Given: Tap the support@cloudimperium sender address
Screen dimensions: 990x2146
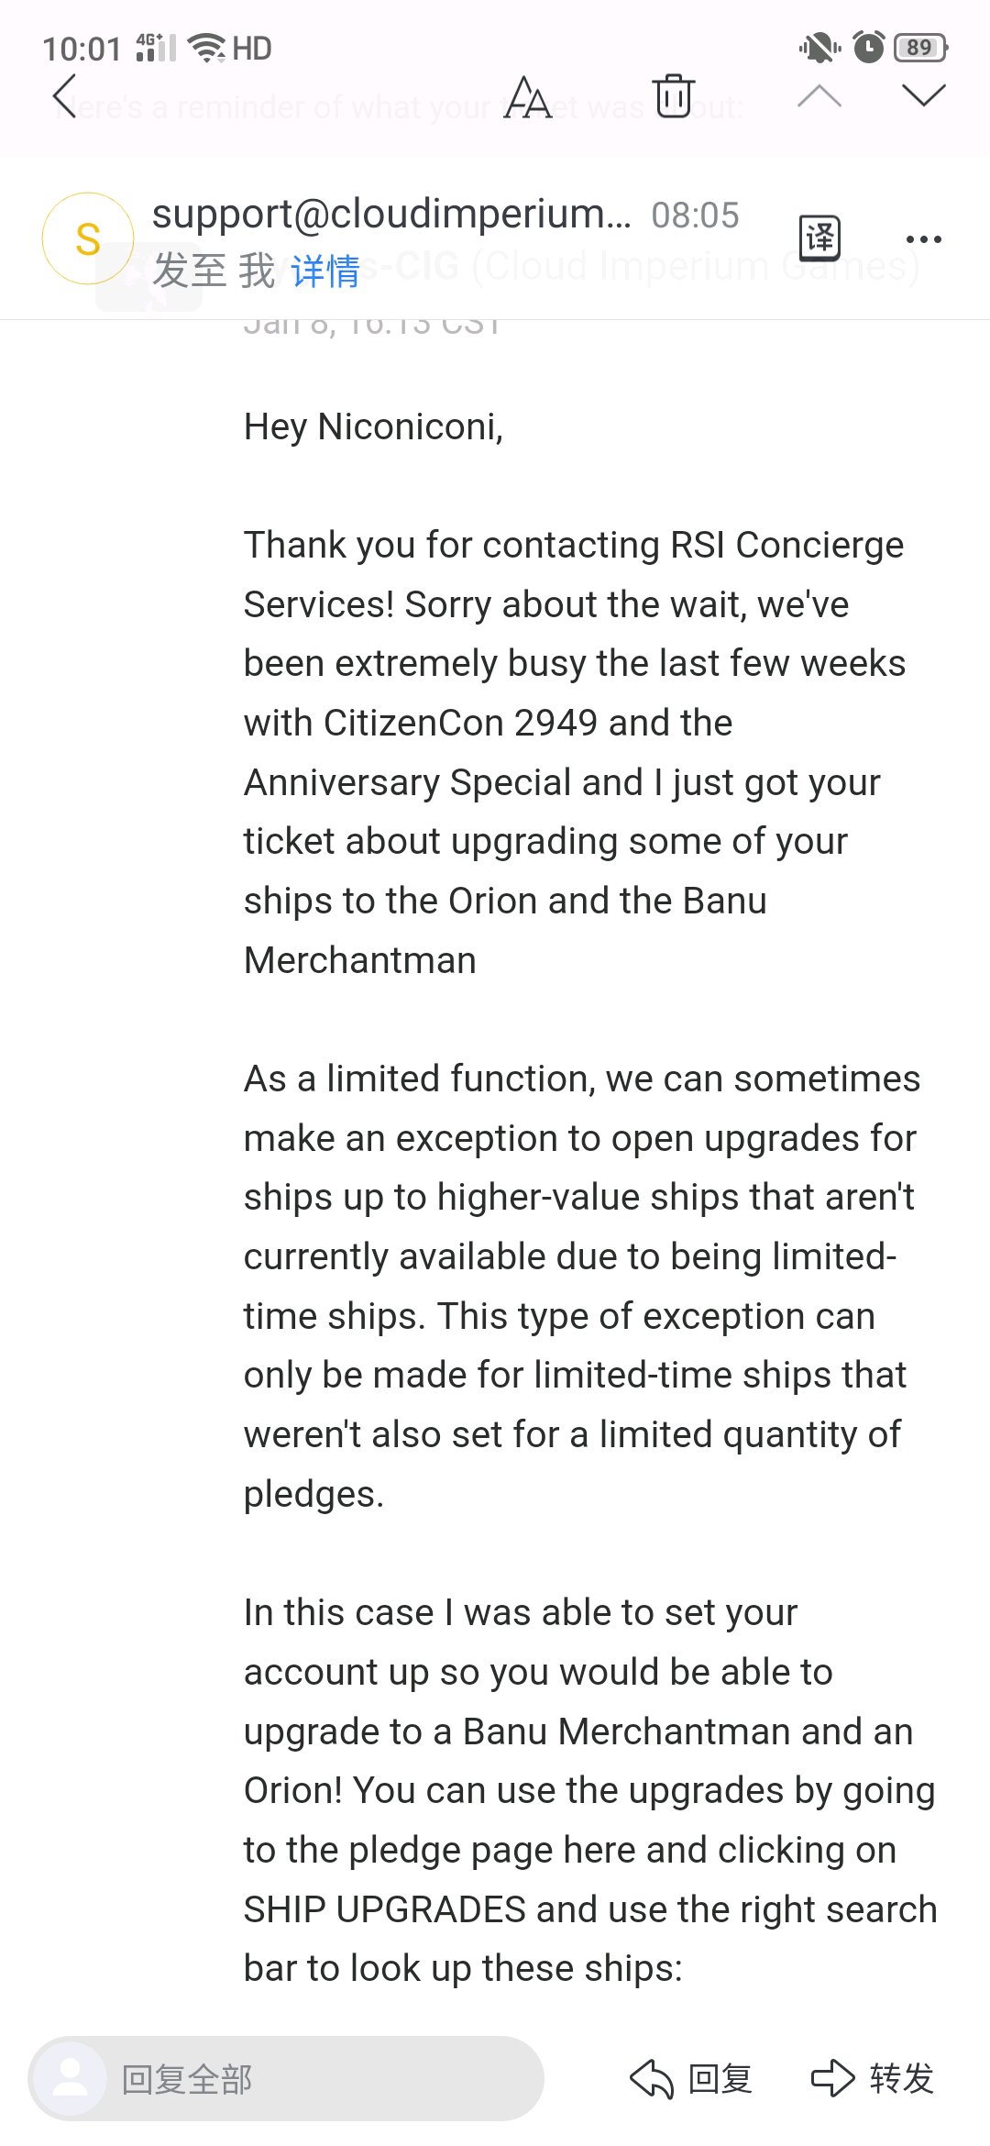Looking at the screenshot, I should click(391, 214).
